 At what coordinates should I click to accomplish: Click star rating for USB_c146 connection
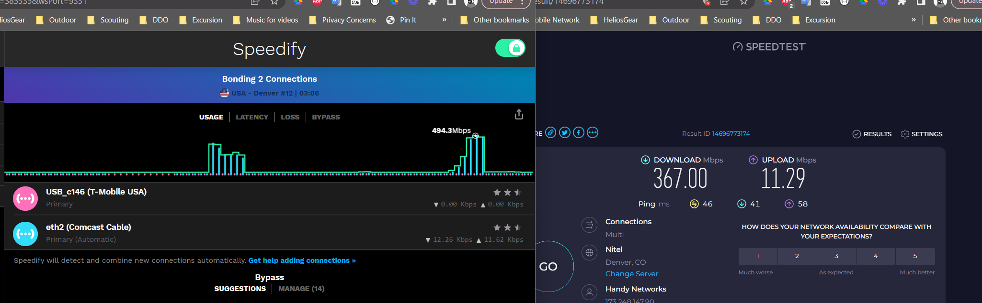[507, 193]
